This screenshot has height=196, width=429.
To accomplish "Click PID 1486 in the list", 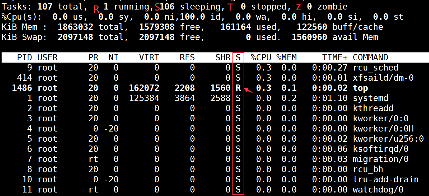I will tap(22, 88).
